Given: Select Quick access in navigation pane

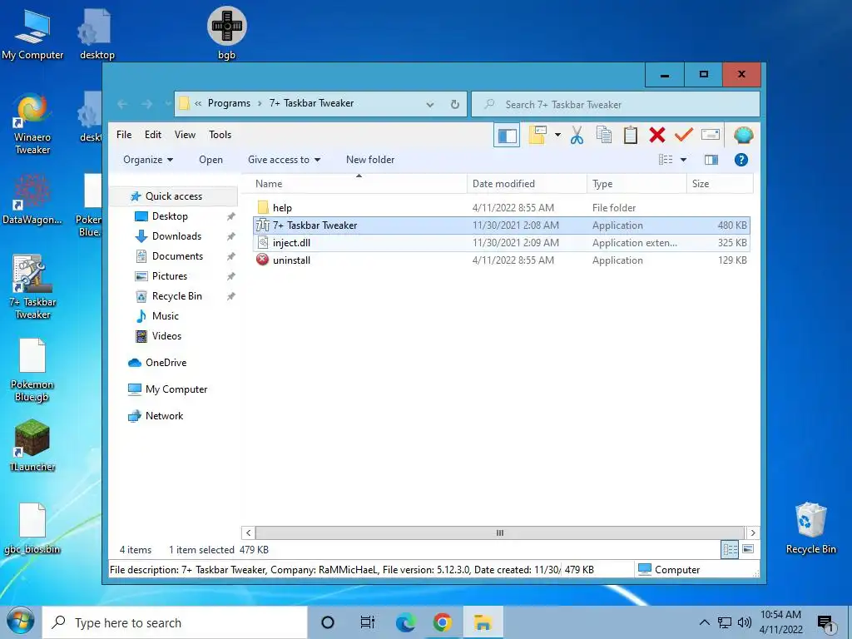Looking at the screenshot, I should click(173, 196).
